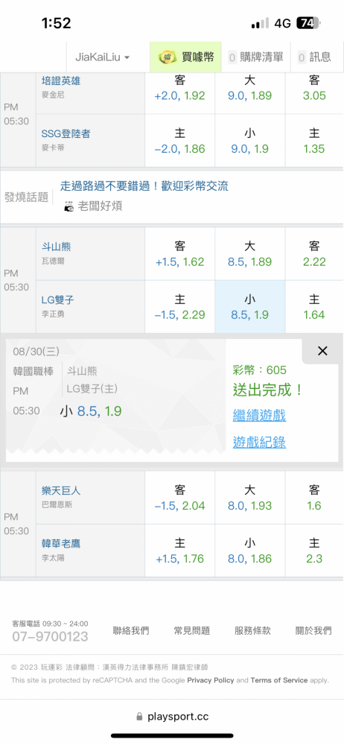Image resolution: width=344 pixels, height=745 pixels.
Task: Open the JiaKaiLiu account dropdown
Action: pyautogui.click(x=103, y=57)
